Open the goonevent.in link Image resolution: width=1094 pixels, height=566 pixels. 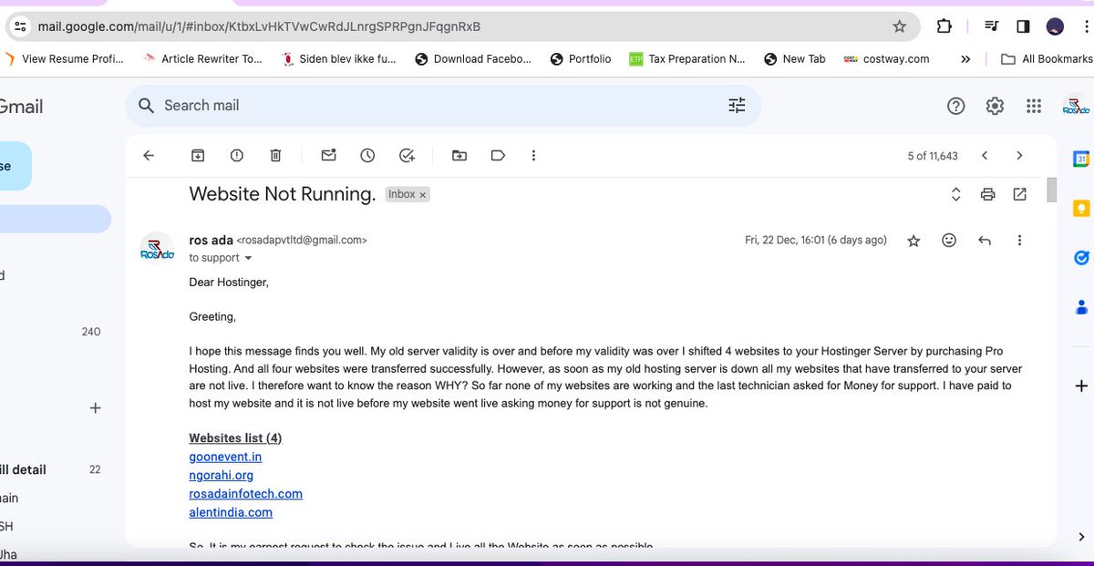pos(225,457)
